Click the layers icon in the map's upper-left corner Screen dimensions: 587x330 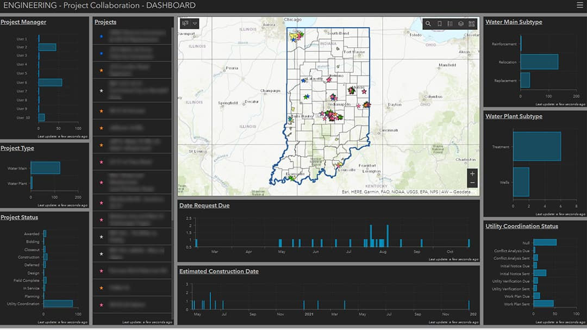[185, 24]
